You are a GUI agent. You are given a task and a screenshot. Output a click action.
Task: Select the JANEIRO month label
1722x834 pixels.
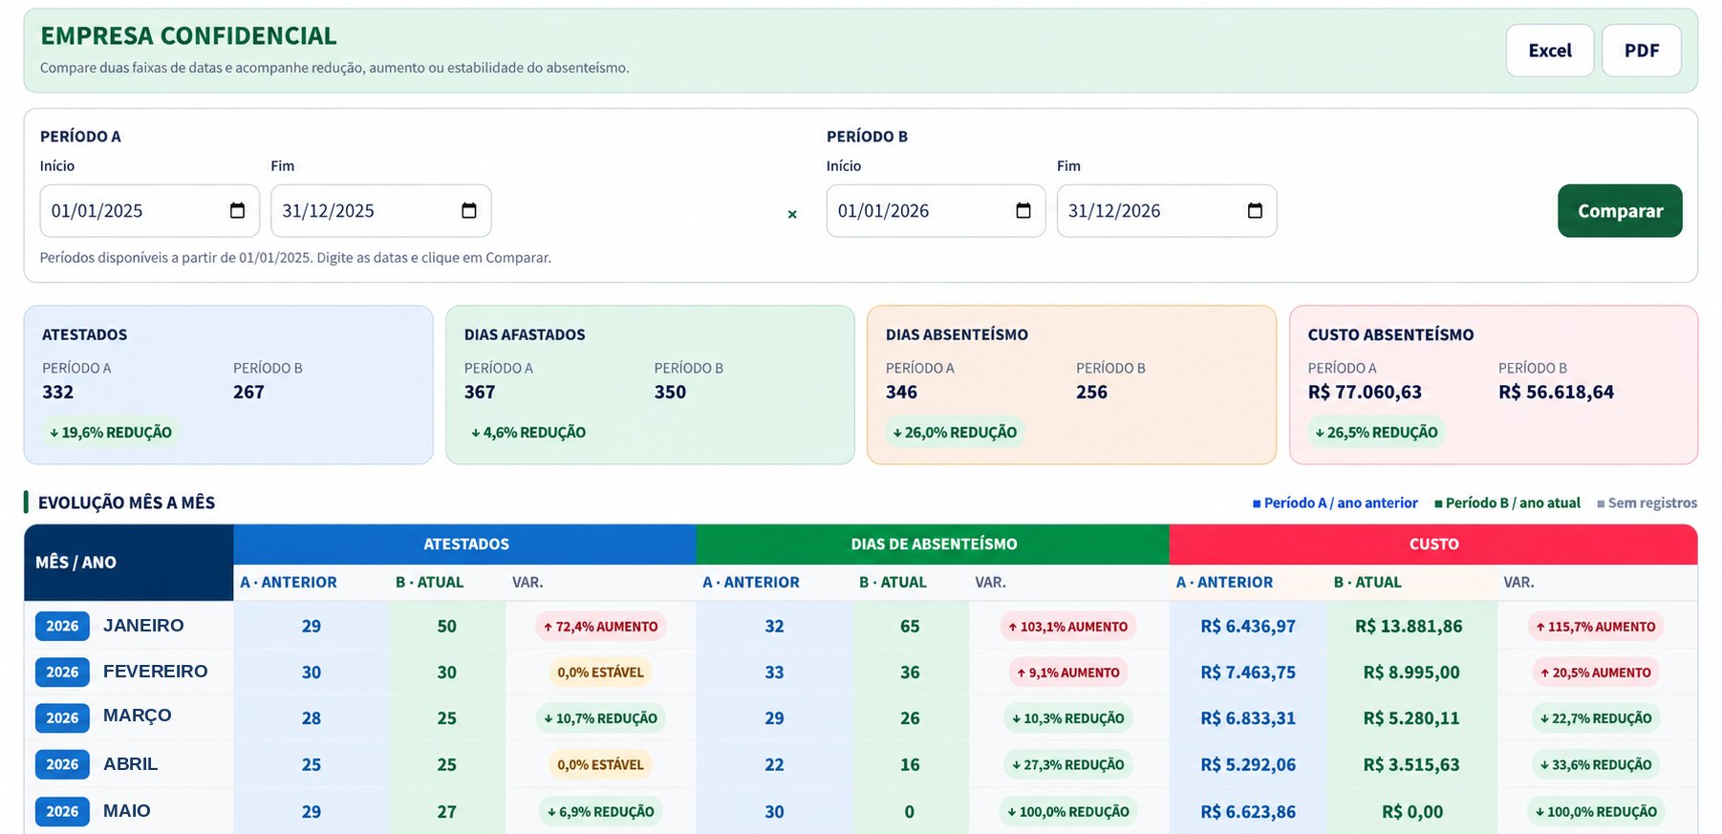coord(143,625)
